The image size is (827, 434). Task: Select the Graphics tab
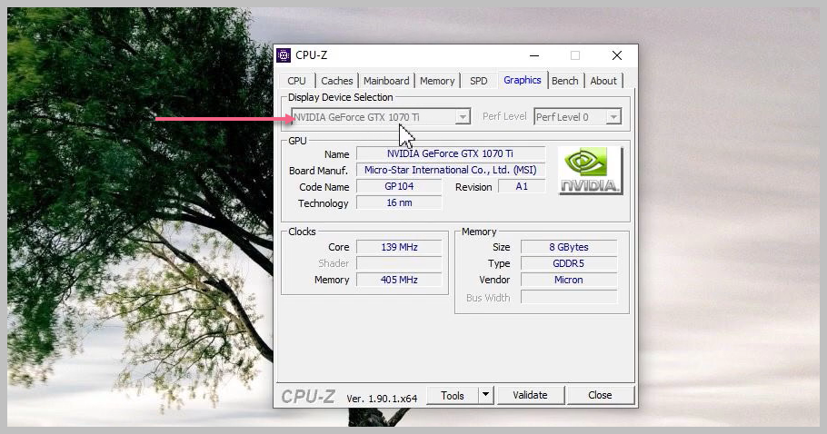(x=523, y=80)
